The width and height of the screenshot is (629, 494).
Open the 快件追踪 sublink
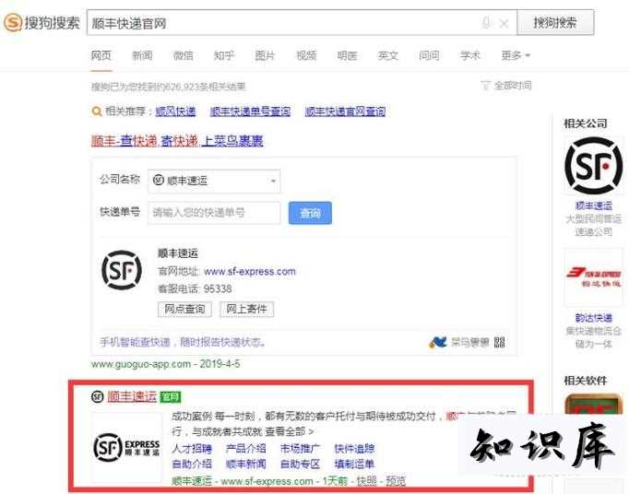pyautogui.click(x=354, y=448)
